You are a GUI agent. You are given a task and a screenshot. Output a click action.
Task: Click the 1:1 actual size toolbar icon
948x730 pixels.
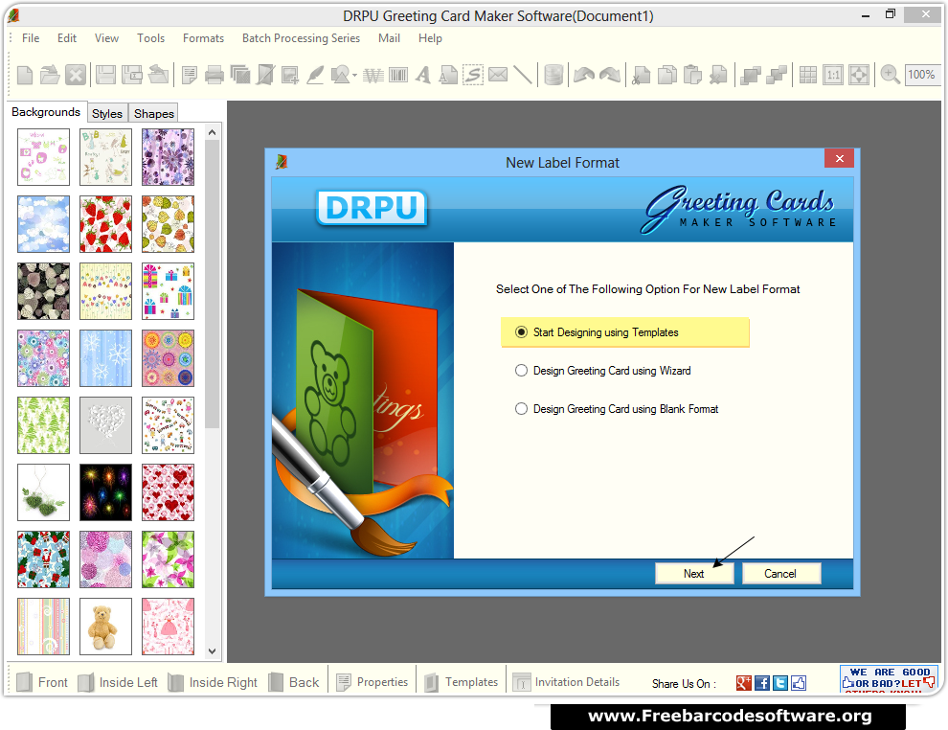point(833,75)
